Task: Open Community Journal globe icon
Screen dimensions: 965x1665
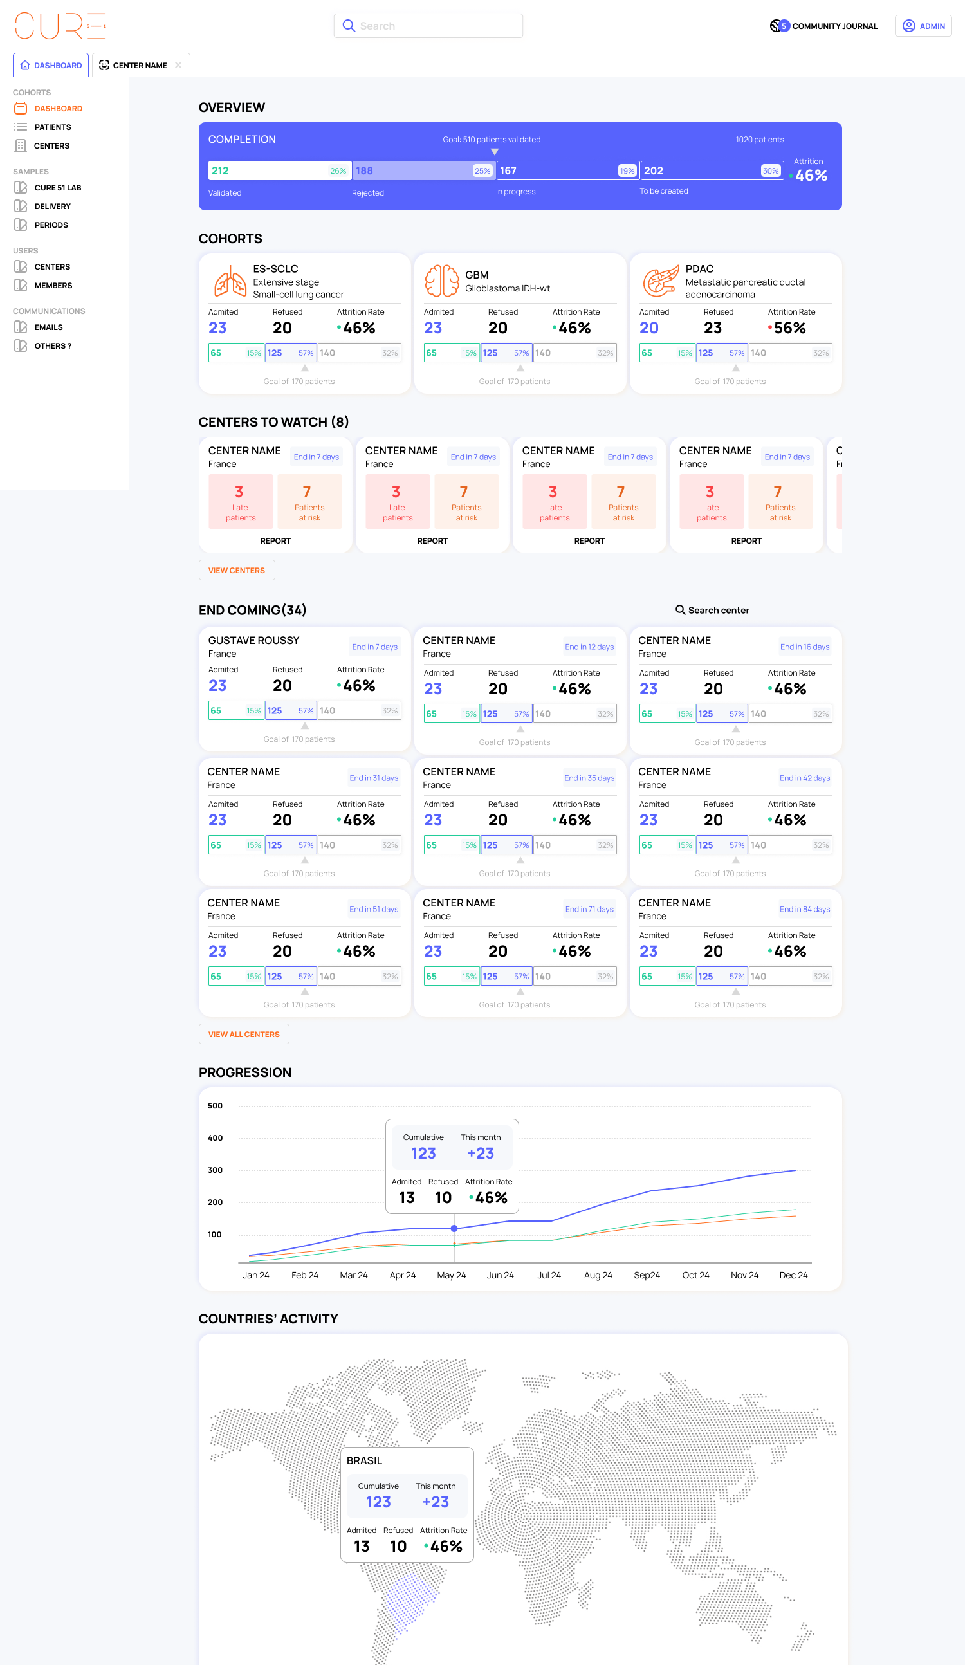Action: click(776, 26)
